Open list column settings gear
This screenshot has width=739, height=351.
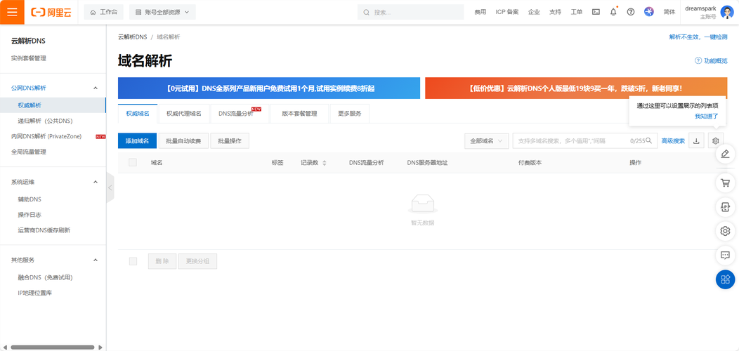[715, 140]
